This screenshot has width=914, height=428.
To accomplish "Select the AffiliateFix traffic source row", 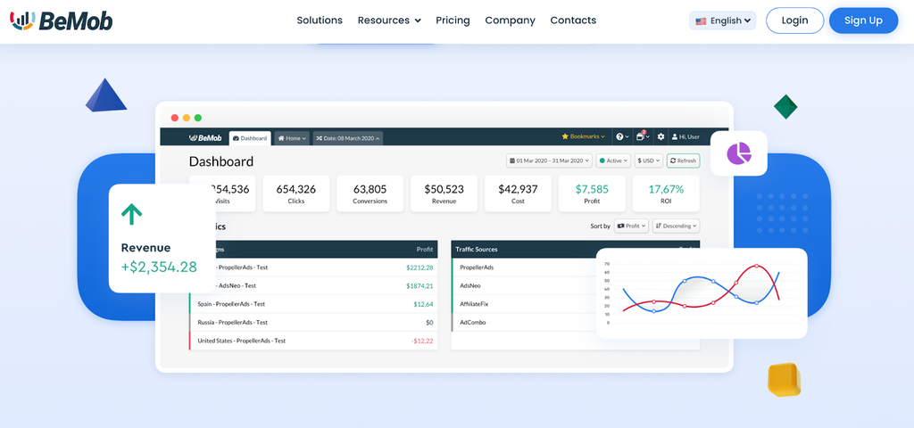I will click(524, 304).
